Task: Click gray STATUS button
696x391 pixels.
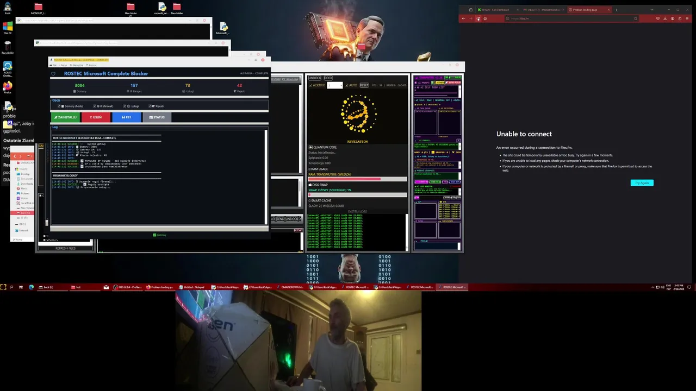Action: pyautogui.click(x=157, y=117)
